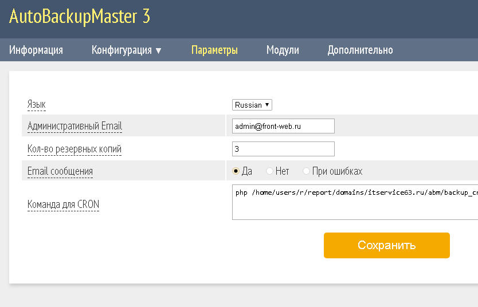Click inside the CRON command text area
Viewport: 478px width, 307px height.
(x=355, y=202)
